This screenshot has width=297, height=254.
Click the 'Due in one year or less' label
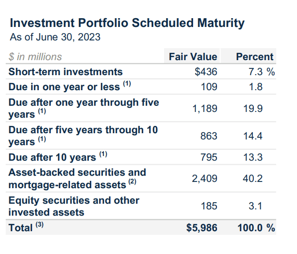pyautogui.click(x=70, y=86)
